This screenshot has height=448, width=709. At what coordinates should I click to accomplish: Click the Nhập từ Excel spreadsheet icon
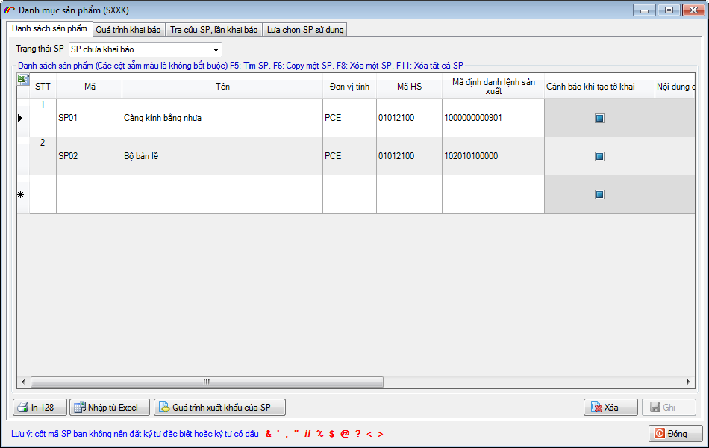point(79,408)
